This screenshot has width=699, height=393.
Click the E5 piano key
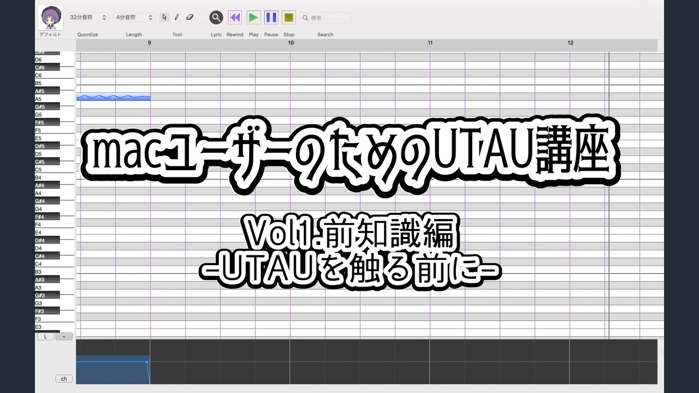point(55,139)
